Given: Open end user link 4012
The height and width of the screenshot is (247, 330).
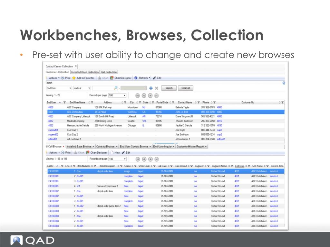Looking at the screenshot, I should point(51,121).
